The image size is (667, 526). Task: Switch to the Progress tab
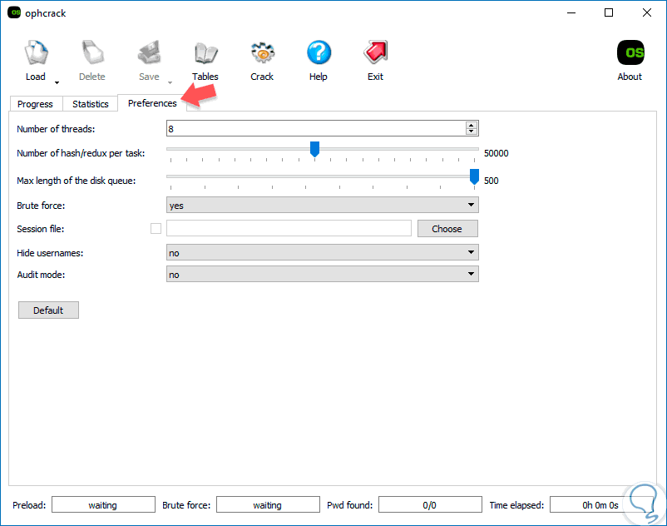[x=35, y=104]
